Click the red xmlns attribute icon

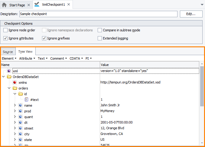15,83
